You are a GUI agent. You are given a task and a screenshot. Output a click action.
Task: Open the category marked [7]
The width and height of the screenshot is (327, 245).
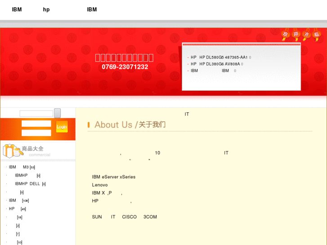tap(18, 234)
